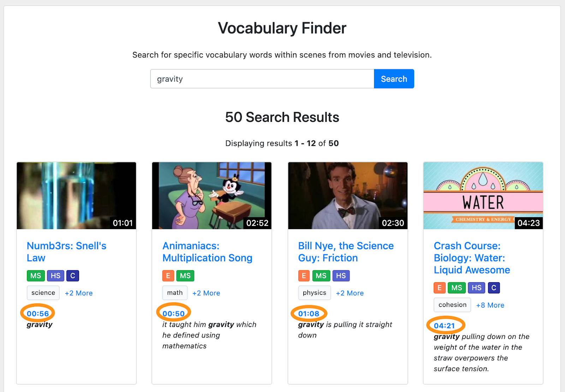Open Crash Course Biology Water title link
This screenshot has width=565, height=392.
pyautogui.click(x=472, y=258)
